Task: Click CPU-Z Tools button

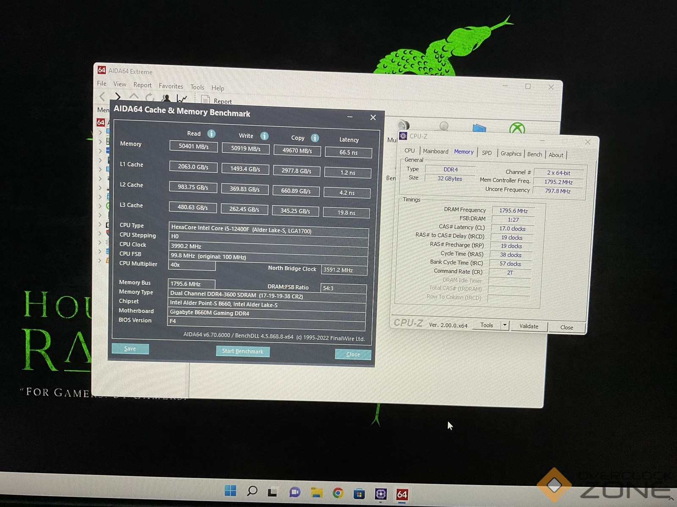Action: pos(487,325)
